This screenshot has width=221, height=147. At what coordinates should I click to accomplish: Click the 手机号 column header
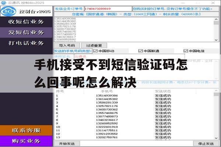click(107, 91)
